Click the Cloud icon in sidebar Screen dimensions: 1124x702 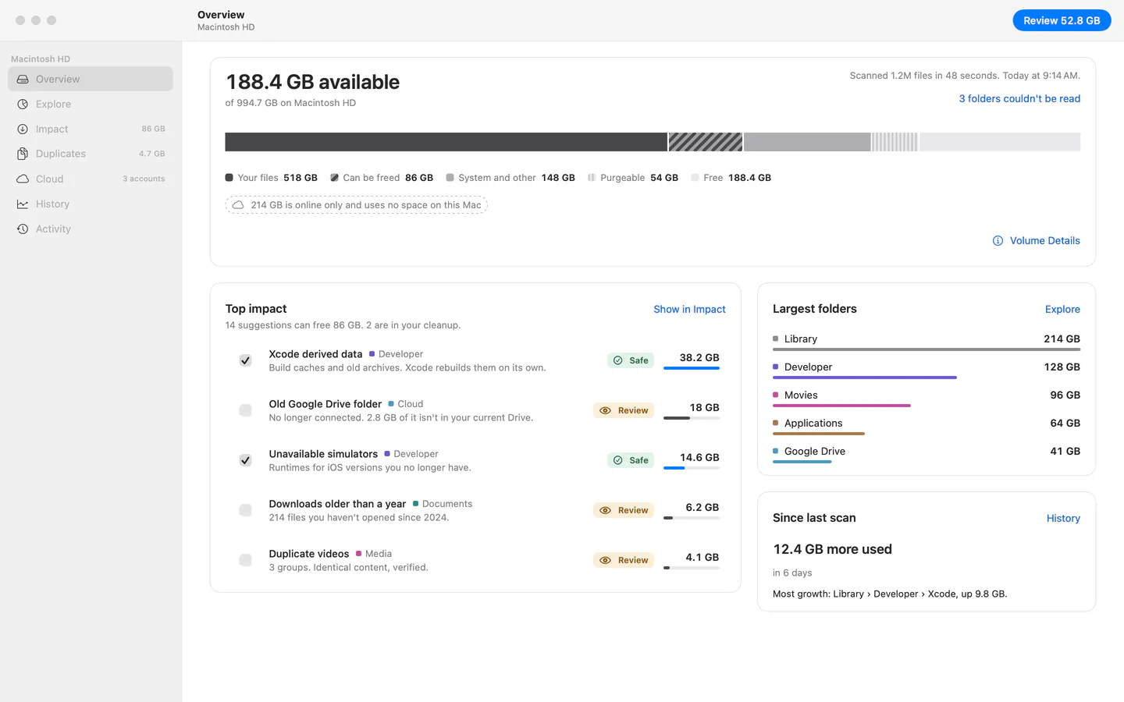point(23,179)
